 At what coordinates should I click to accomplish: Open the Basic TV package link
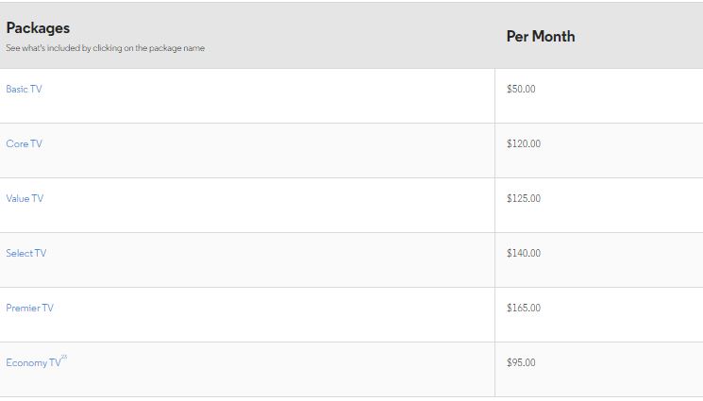click(24, 89)
